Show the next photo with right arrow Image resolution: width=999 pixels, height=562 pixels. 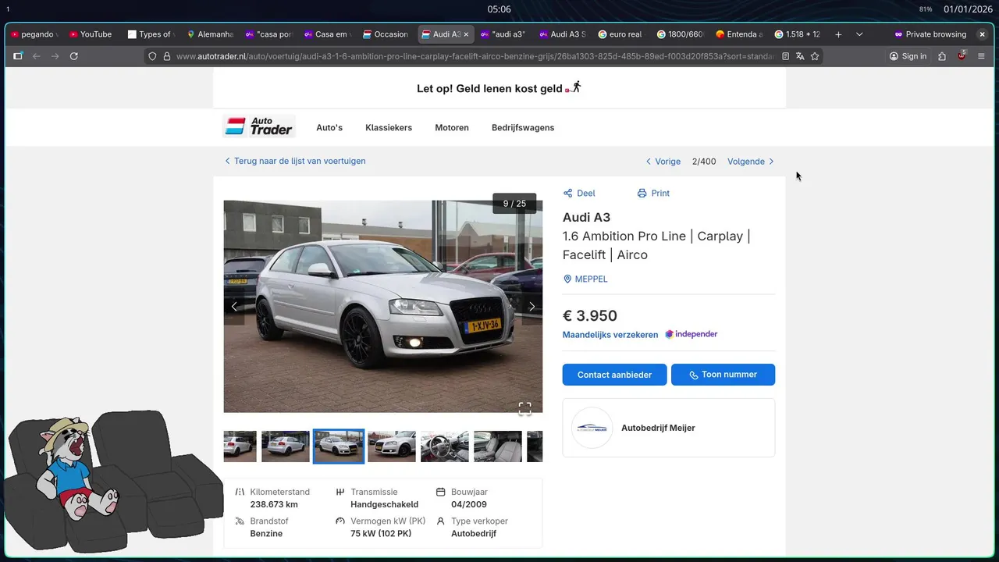pos(531,307)
